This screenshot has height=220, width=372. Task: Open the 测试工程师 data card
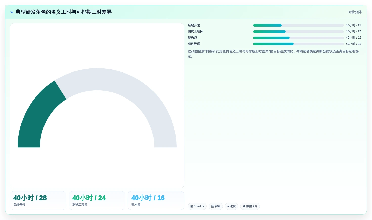point(97,201)
